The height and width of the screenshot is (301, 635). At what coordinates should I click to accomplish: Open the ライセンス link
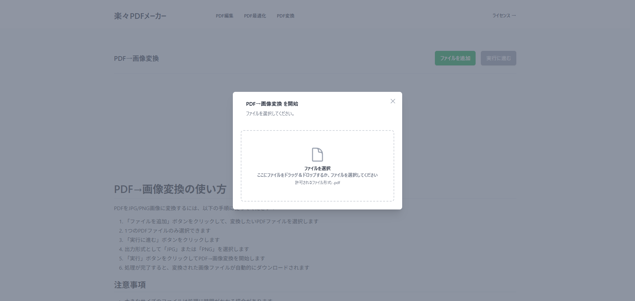pos(504,16)
